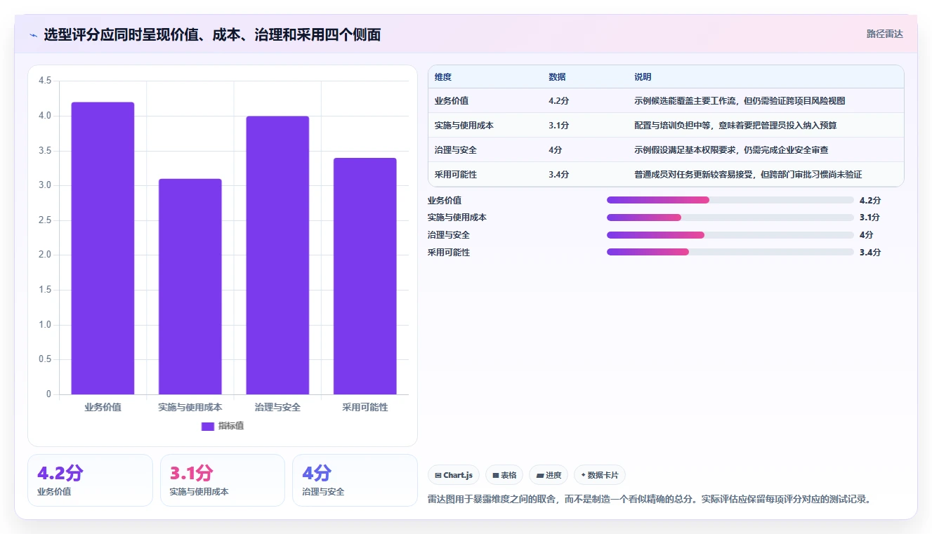This screenshot has width=932, height=534.
Task: Select the Chart.js tag pill
Action: (454, 475)
